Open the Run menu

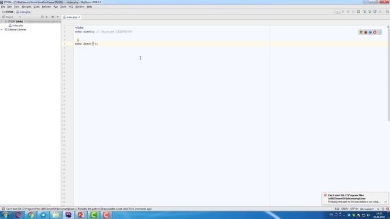(x=55, y=7)
